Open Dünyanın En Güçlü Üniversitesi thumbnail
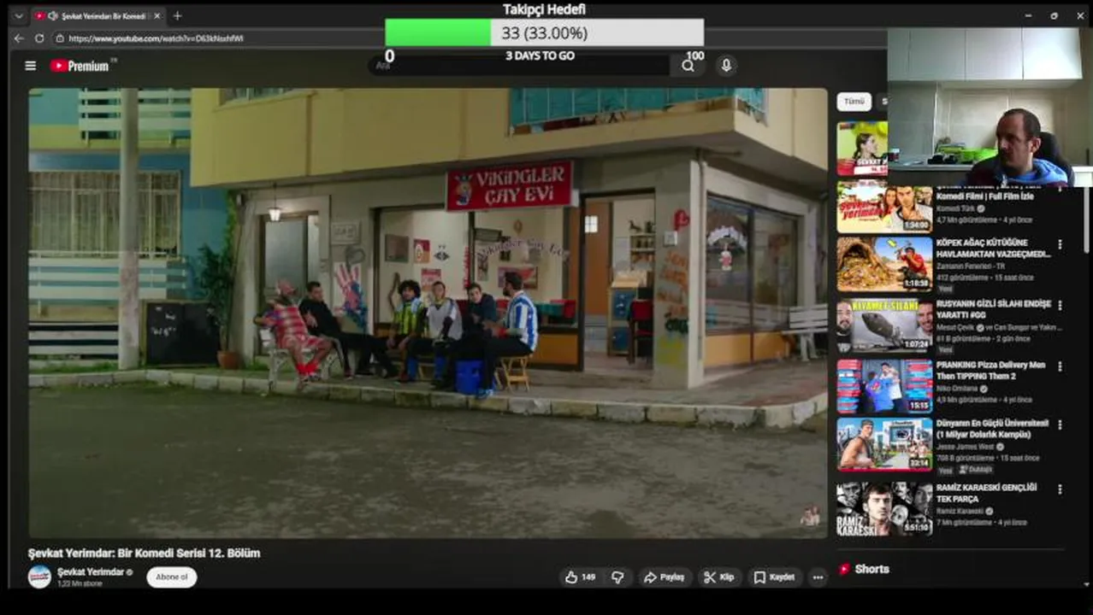 point(884,444)
